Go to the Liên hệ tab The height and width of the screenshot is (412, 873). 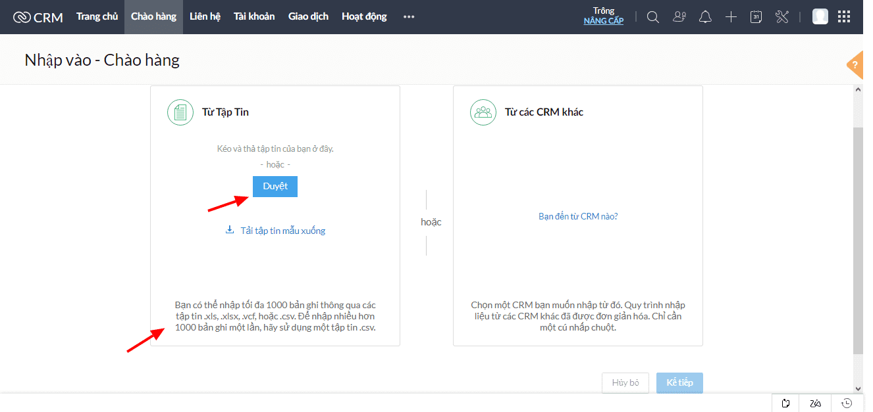pos(205,16)
